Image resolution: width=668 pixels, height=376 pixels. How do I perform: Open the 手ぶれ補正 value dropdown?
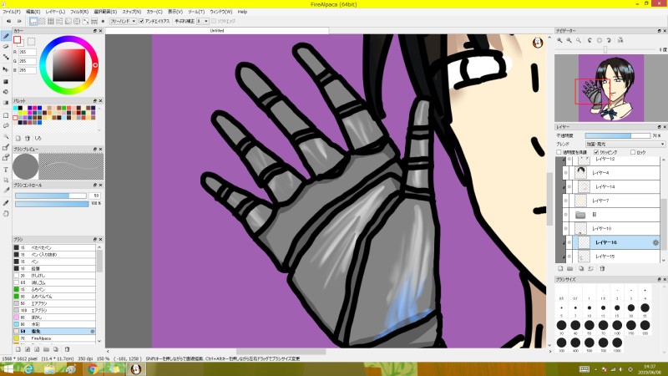202,21
